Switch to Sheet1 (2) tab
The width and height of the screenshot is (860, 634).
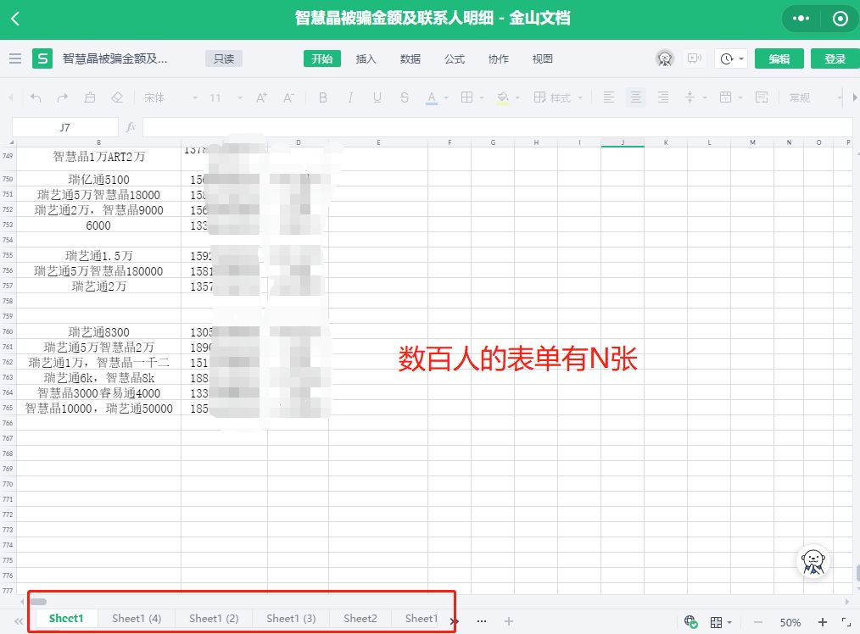(214, 619)
